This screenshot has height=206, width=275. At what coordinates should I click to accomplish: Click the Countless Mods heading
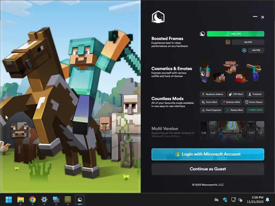tap(167, 99)
